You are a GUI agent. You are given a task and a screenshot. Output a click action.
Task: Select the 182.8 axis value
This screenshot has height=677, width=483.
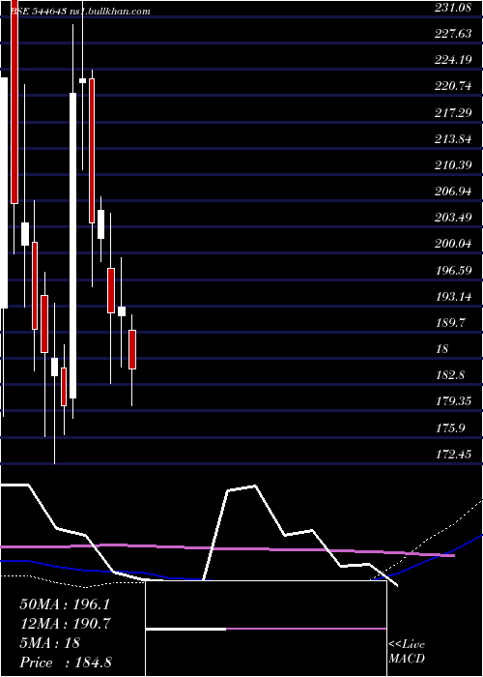pos(449,375)
